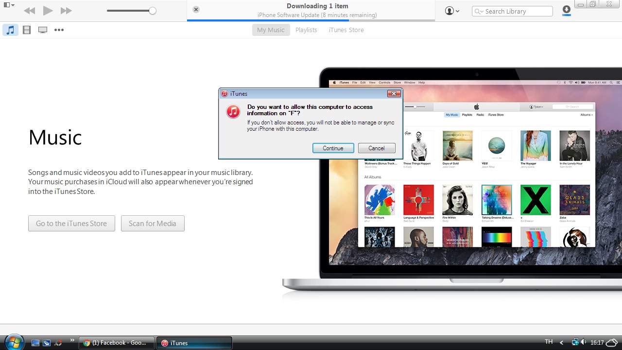Skip back to the previous track
Screen dimensions: 622x350
coord(29,11)
